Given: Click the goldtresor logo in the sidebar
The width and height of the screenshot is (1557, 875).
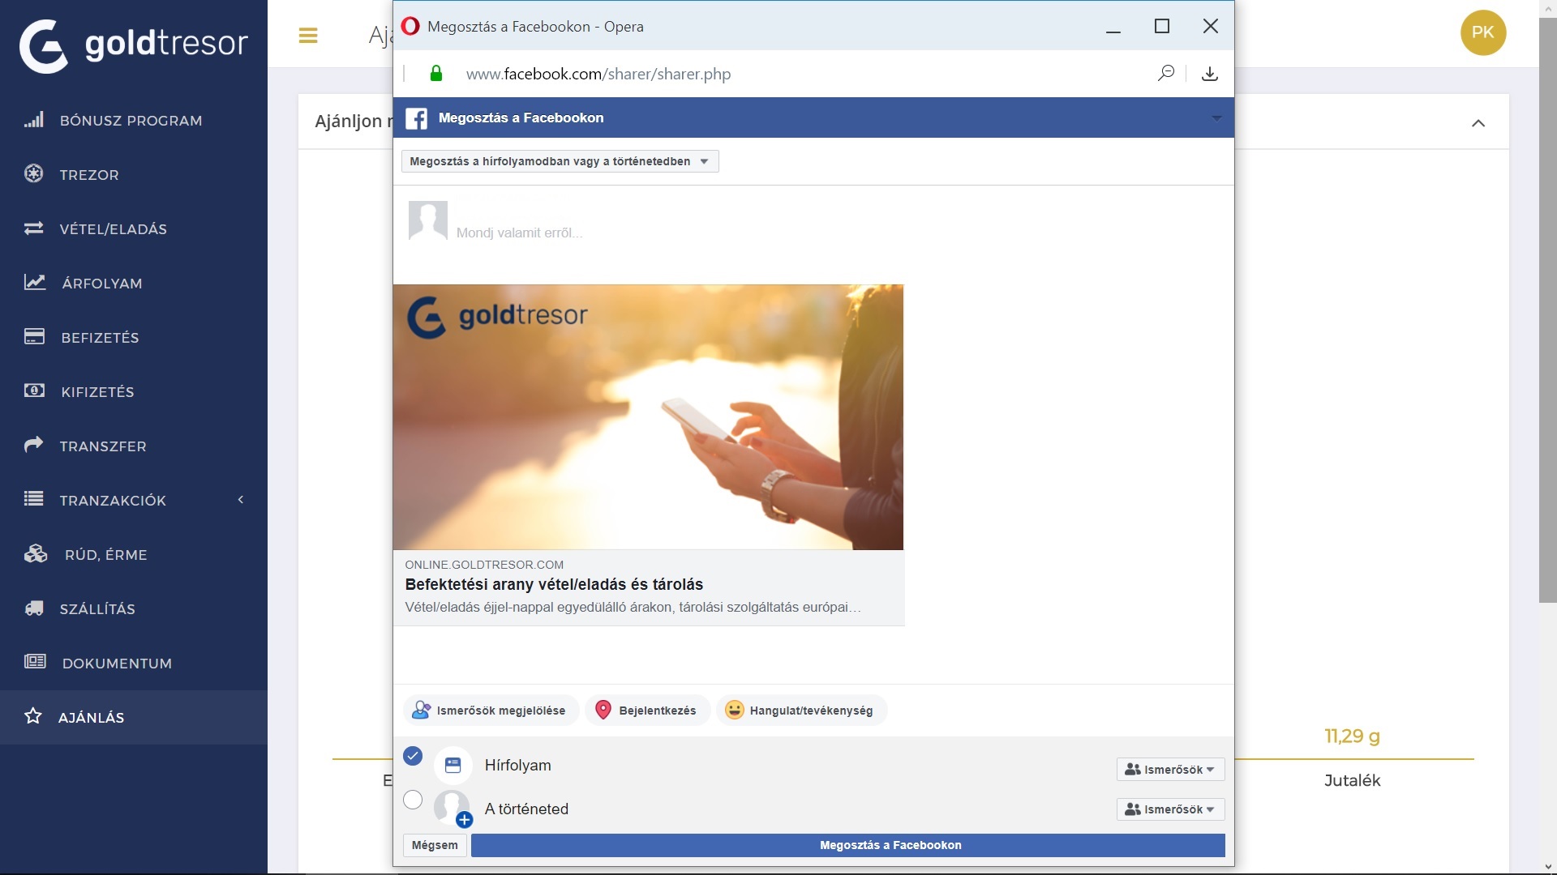Looking at the screenshot, I should click(x=134, y=45).
